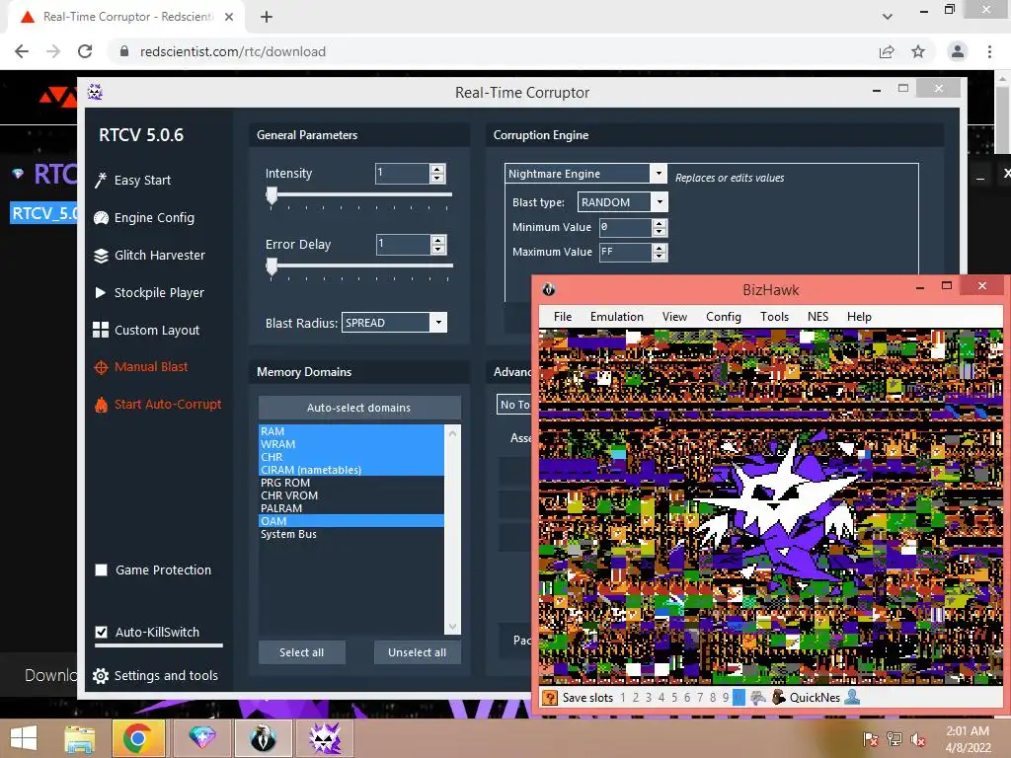Open BizHawk File menu
The height and width of the screenshot is (758, 1011).
[562, 317]
